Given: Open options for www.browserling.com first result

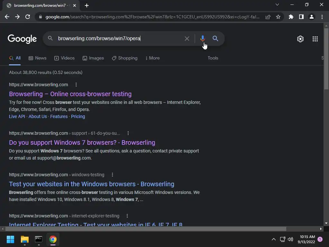Looking at the screenshot, I should (x=76, y=85).
